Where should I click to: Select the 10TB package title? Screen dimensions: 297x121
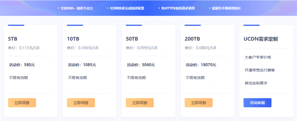pyautogui.click(x=73, y=39)
